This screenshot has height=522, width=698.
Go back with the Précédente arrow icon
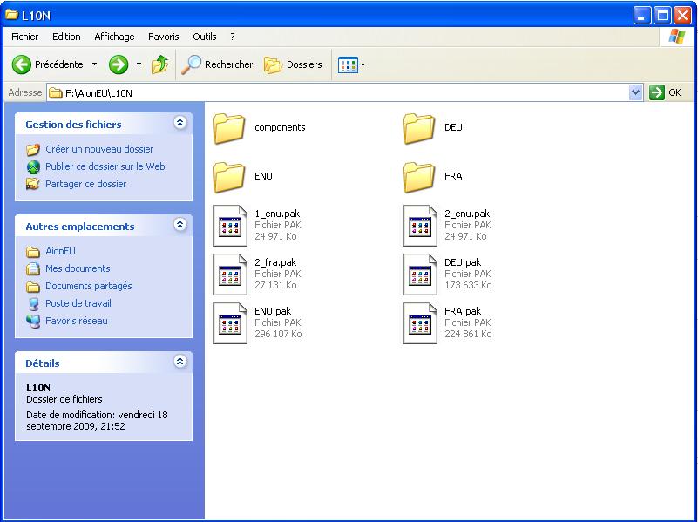click(x=22, y=65)
